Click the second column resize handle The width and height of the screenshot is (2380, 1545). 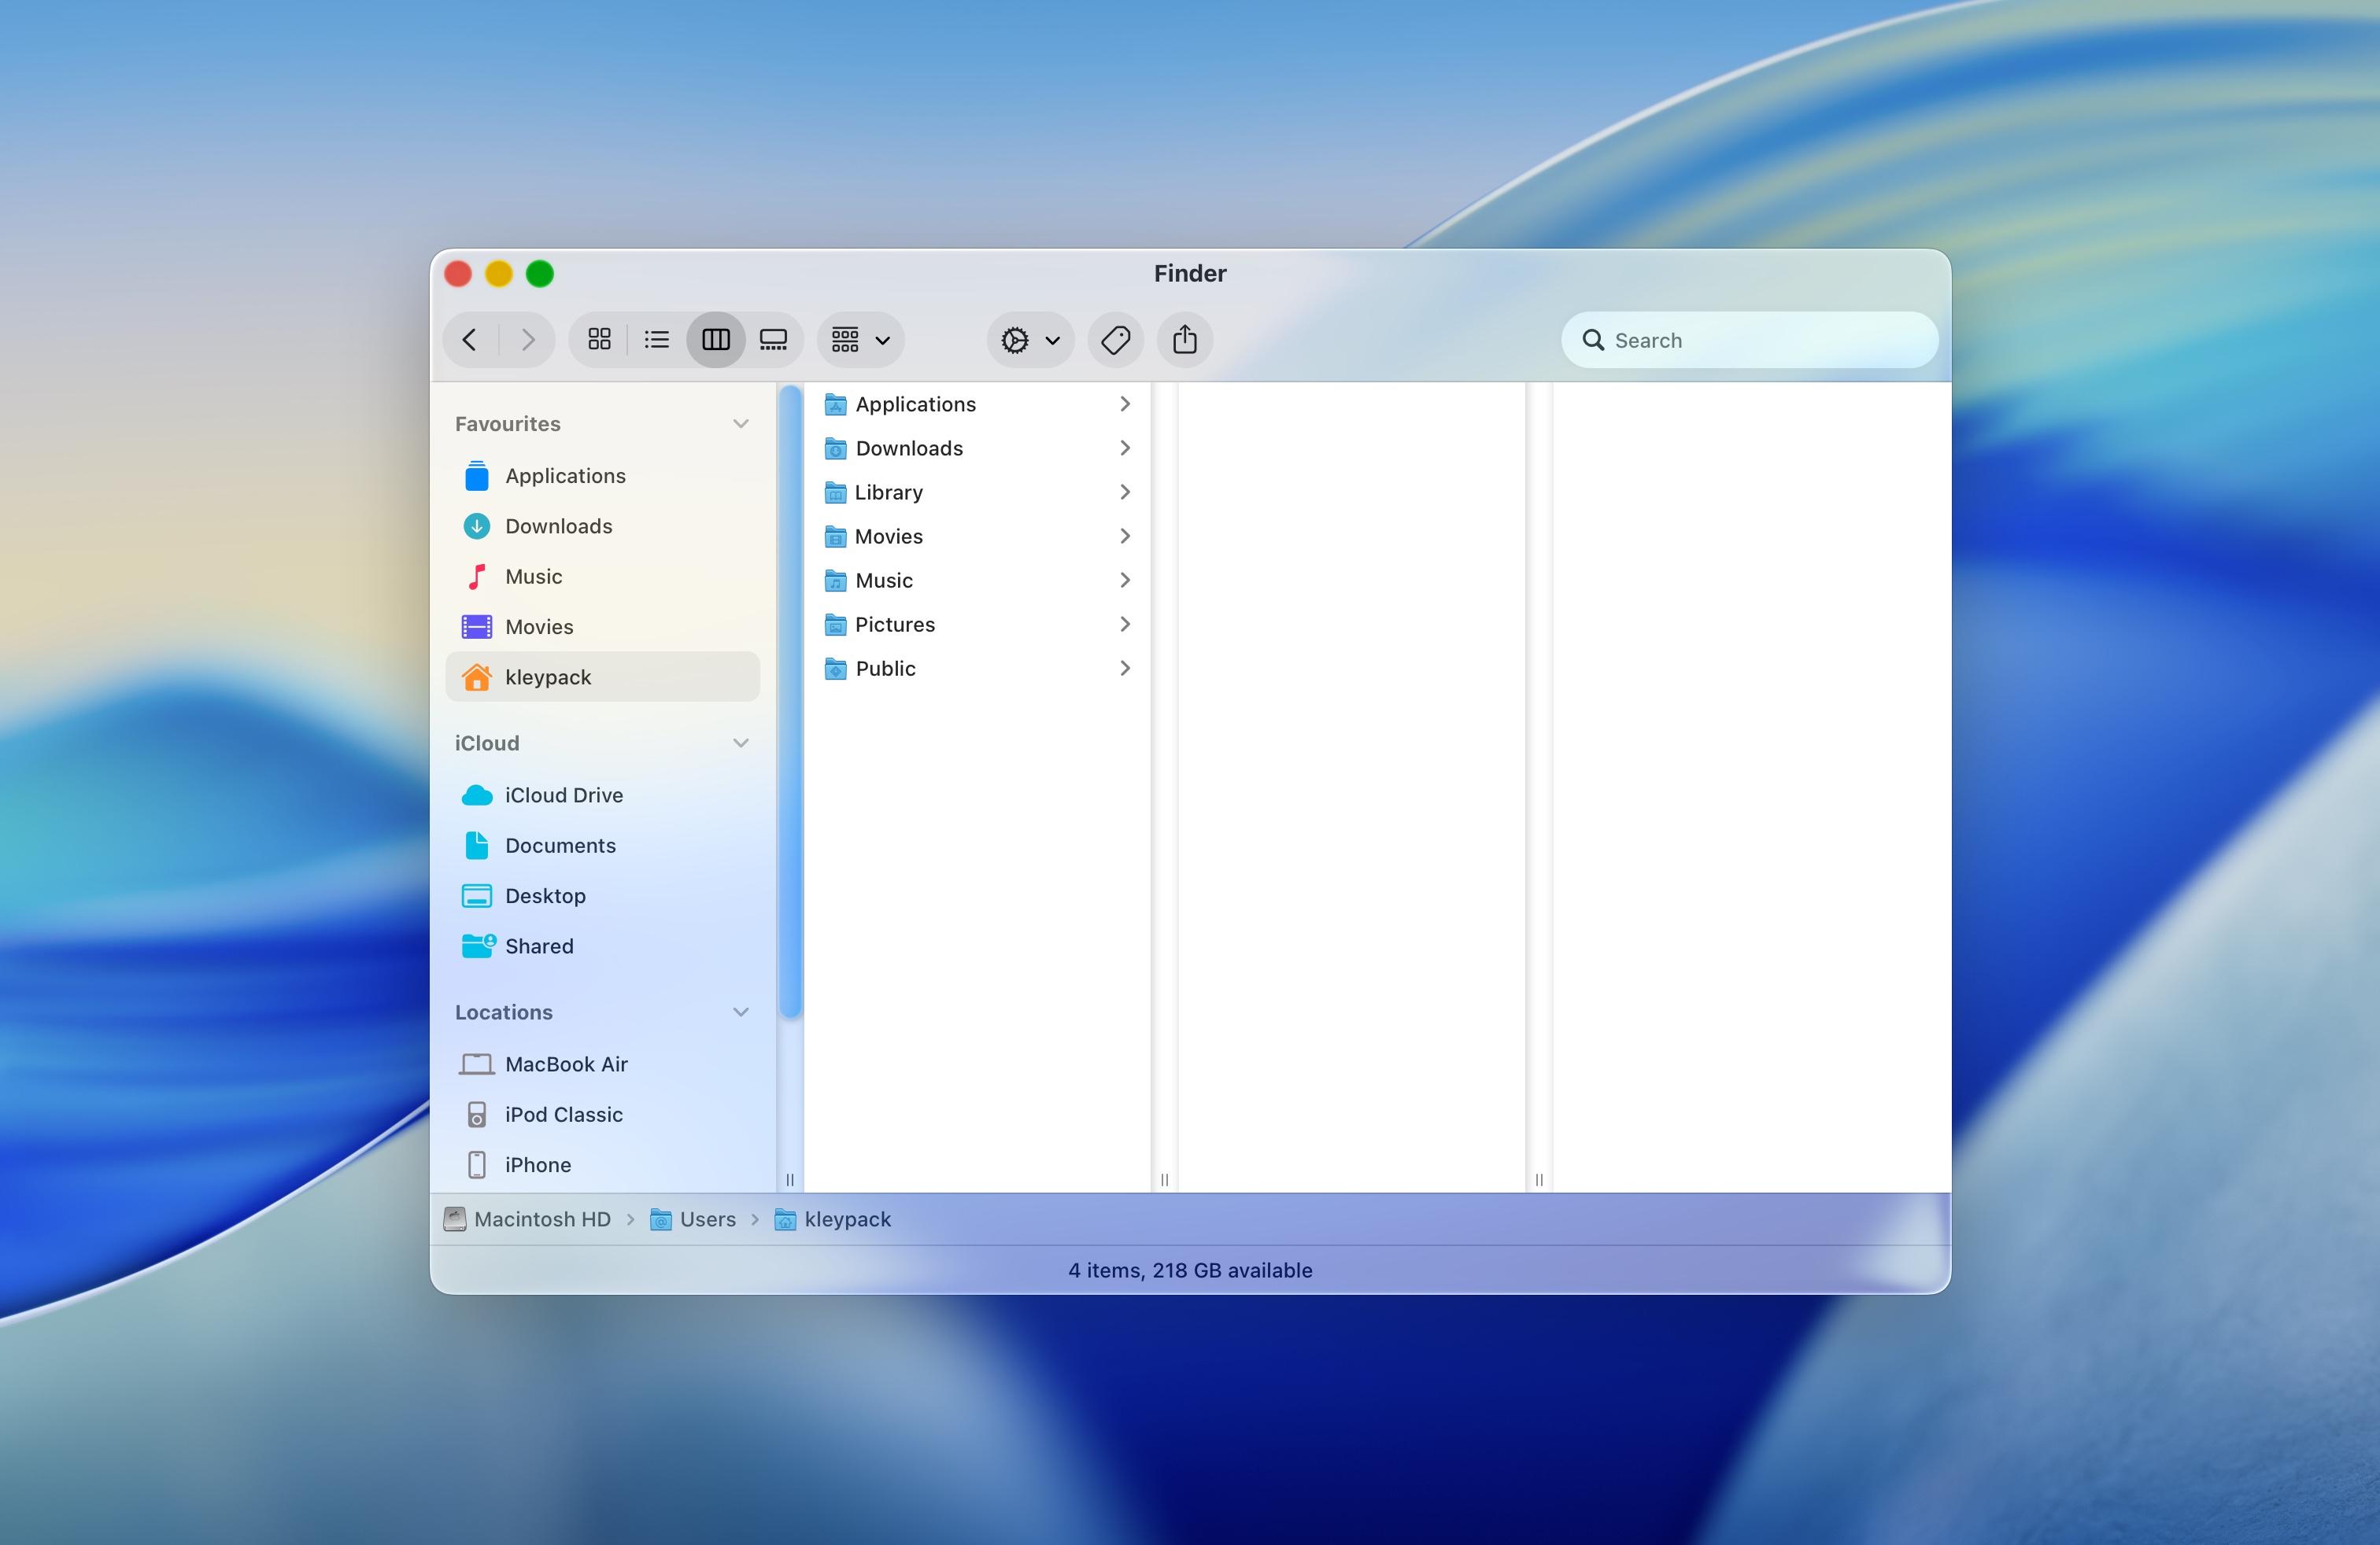tap(1164, 1179)
